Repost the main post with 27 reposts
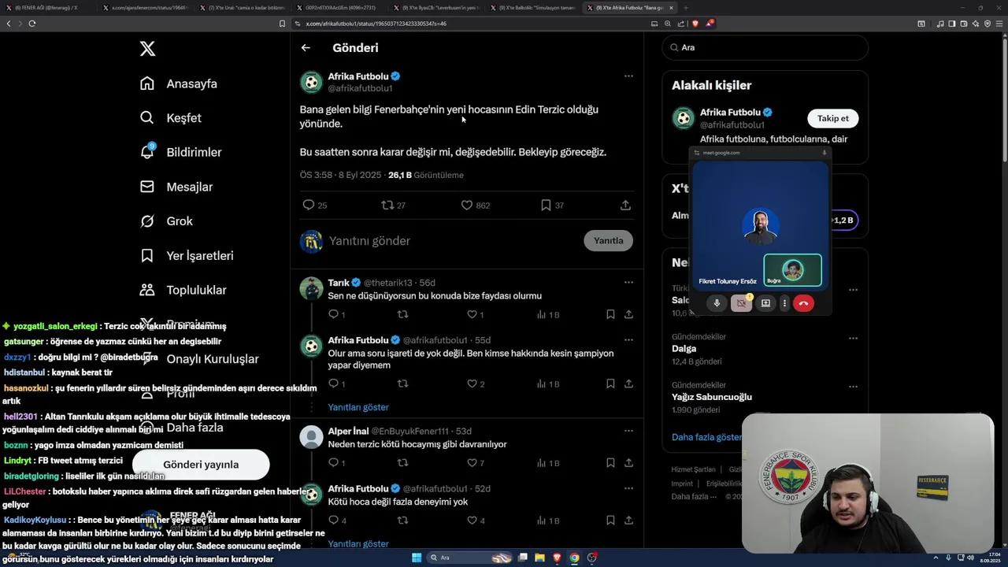The height and width of the screenshot is (567, 1008). tap(393, 206)
